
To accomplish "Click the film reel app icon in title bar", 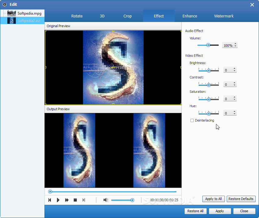I will point(5,5).
